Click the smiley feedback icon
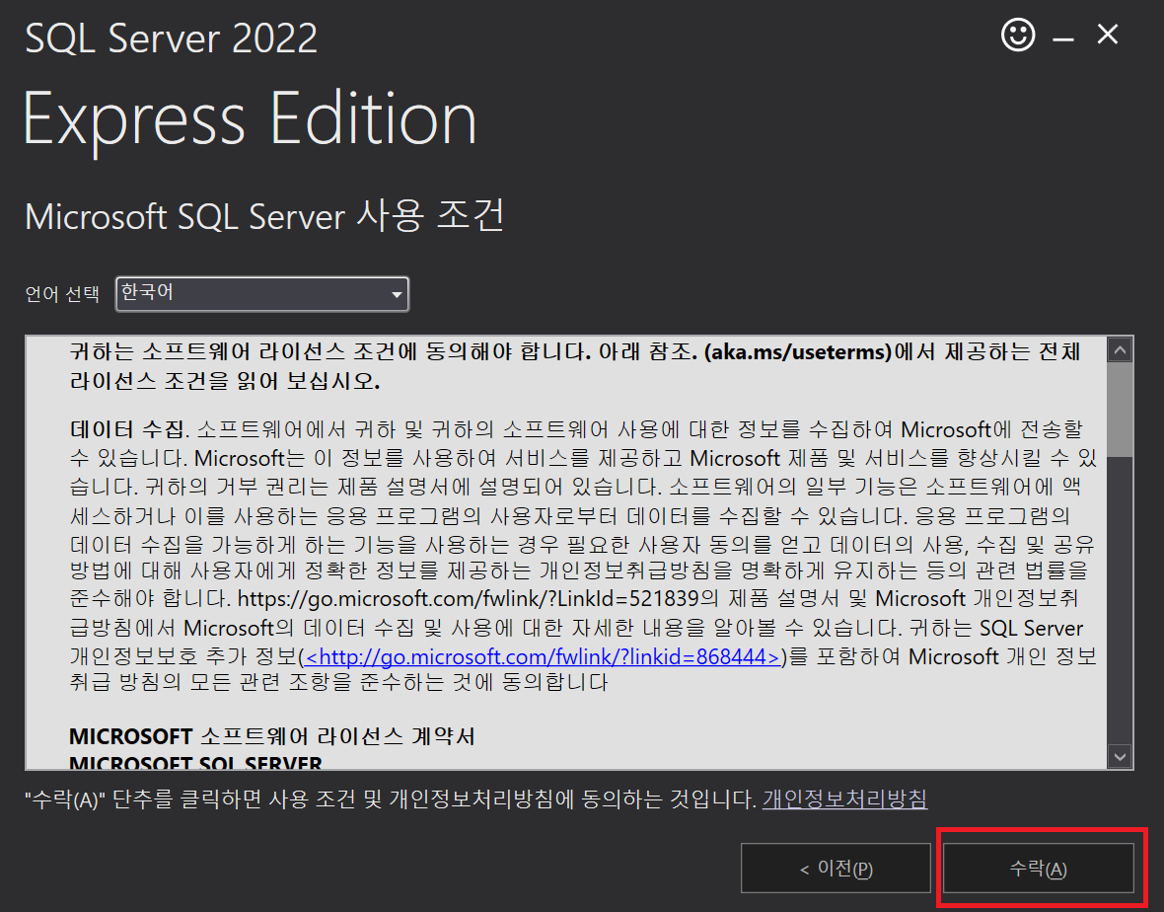Viewport: 1164px width, 912px height. pos(1018,35)
